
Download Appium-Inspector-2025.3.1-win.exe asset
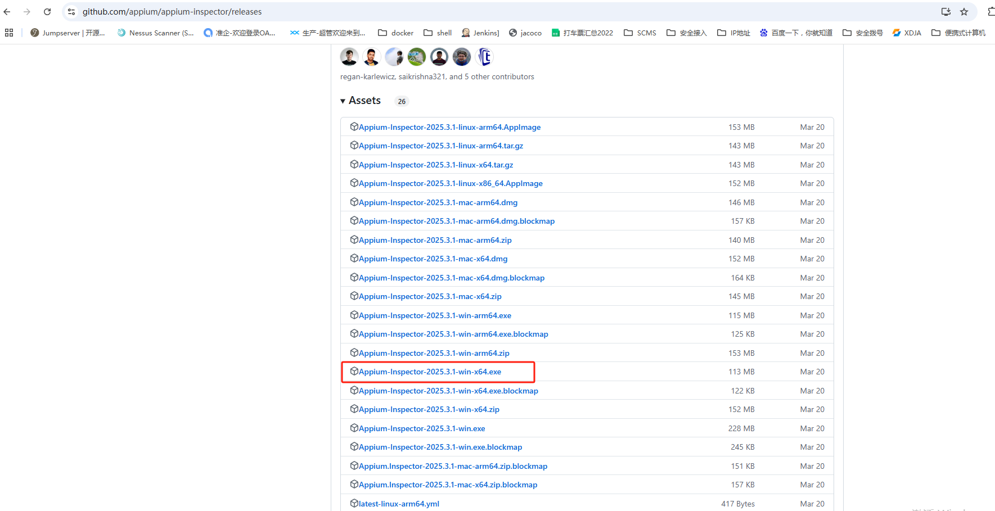[422, 428]
